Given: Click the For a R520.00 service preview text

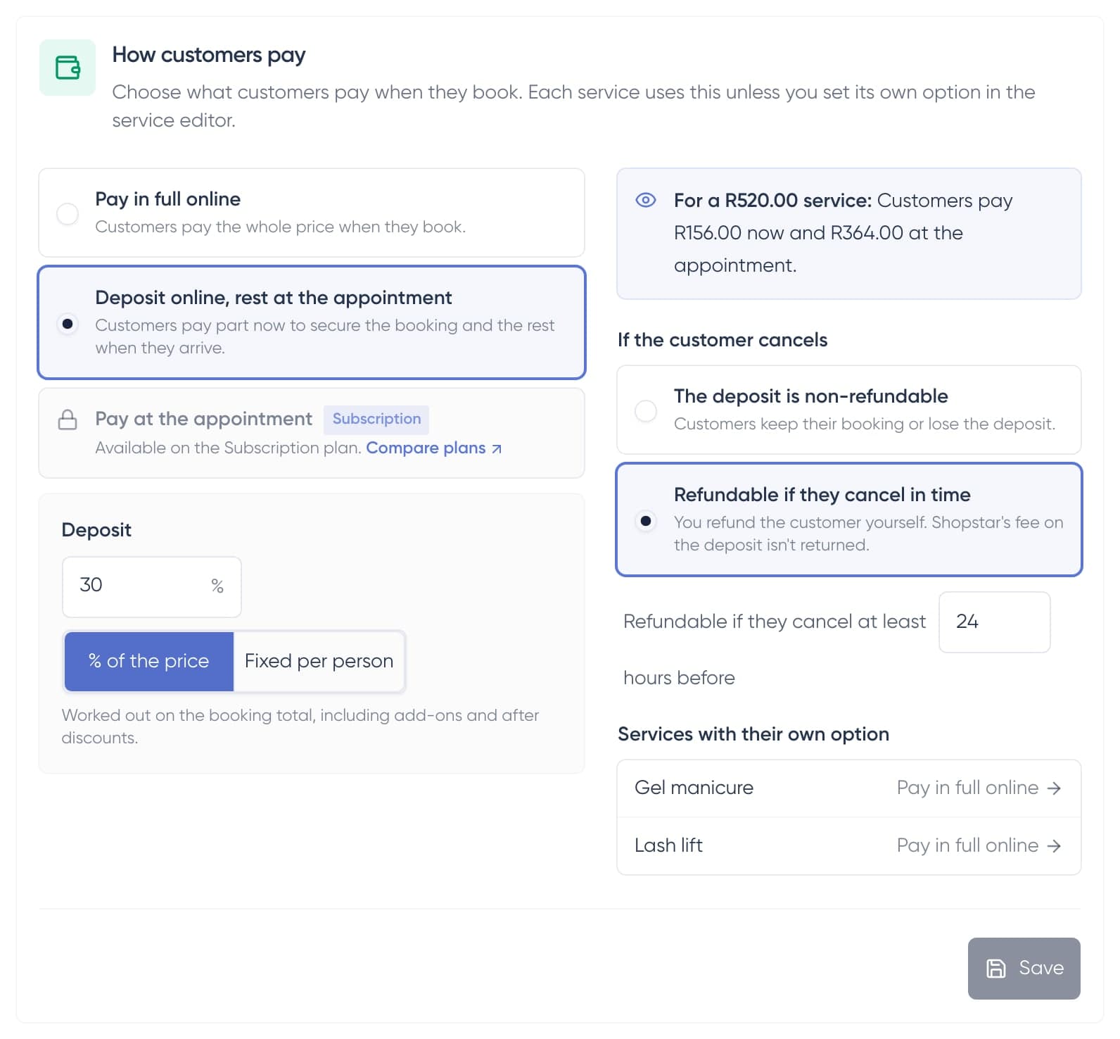Looking at the screenshot, I should [x=843, y=233].
